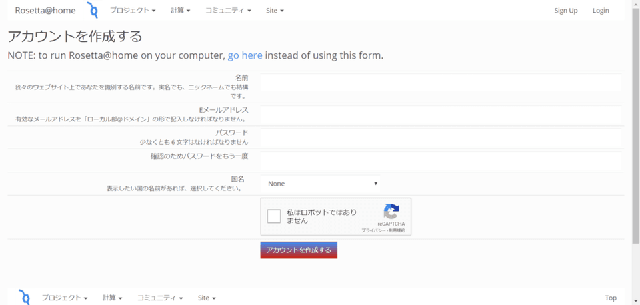
Task: Click into the パスワード input field
Action: (441, 138)
